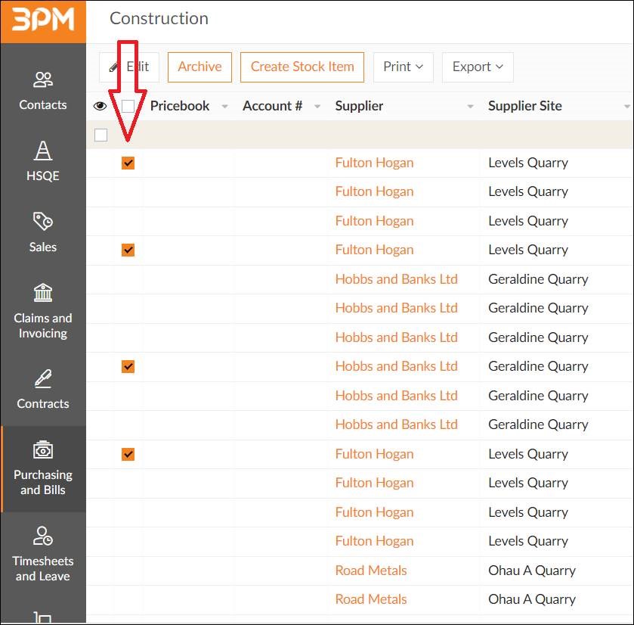
Task: Toggle the eye column visibility icon
Action: tap(100, 106)
